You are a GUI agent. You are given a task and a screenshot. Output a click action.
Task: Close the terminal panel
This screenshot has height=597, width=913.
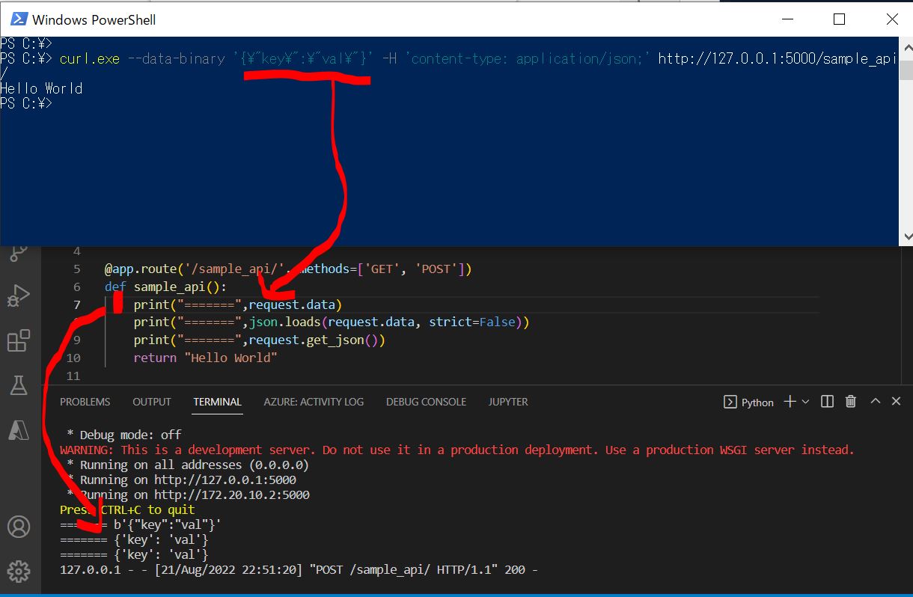pos(897,402)
